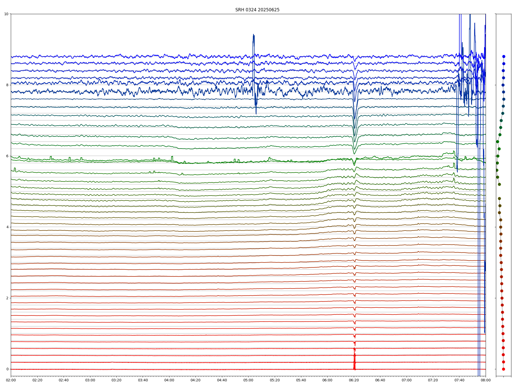Viewport: 515px width, 386px height.
Task: Click the y-axis label 6
Action: pos(7,156)
